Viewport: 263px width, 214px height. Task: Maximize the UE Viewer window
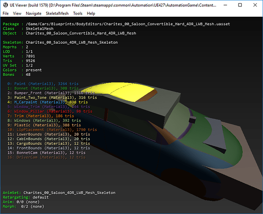(x=240, y=5)
